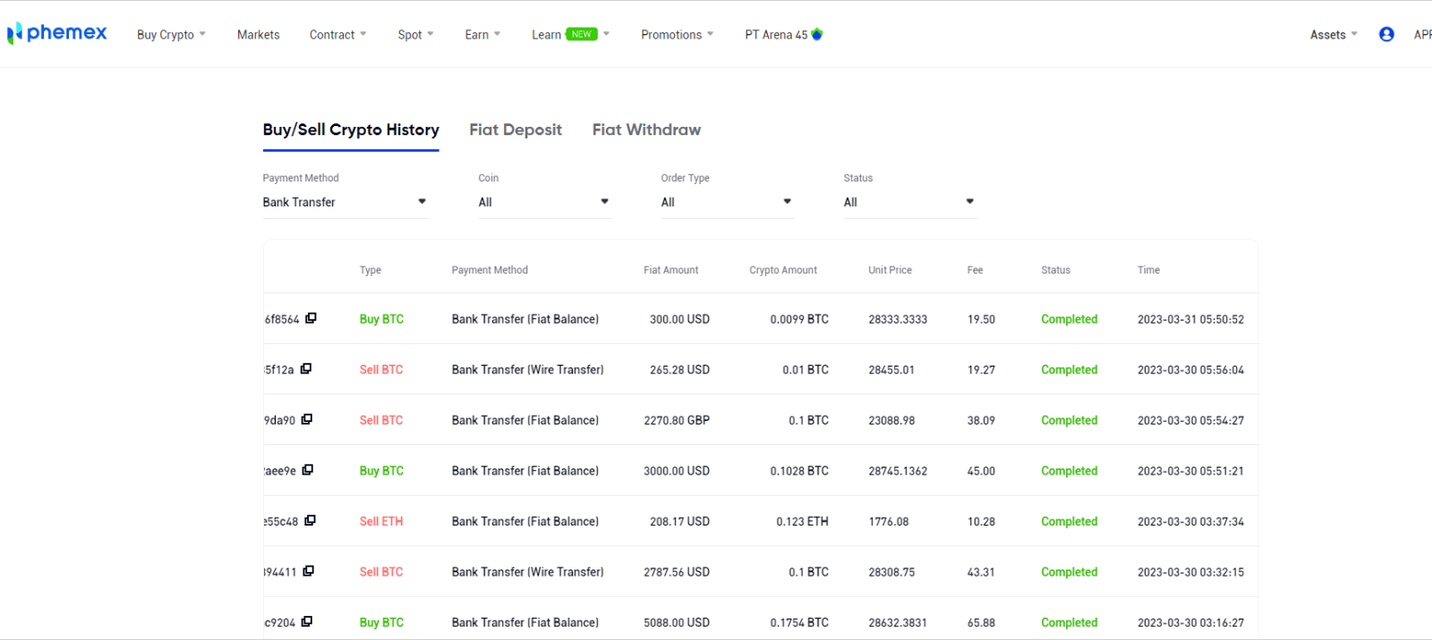Click Sell ETH in the 208.17 USD row

(381, 521)
